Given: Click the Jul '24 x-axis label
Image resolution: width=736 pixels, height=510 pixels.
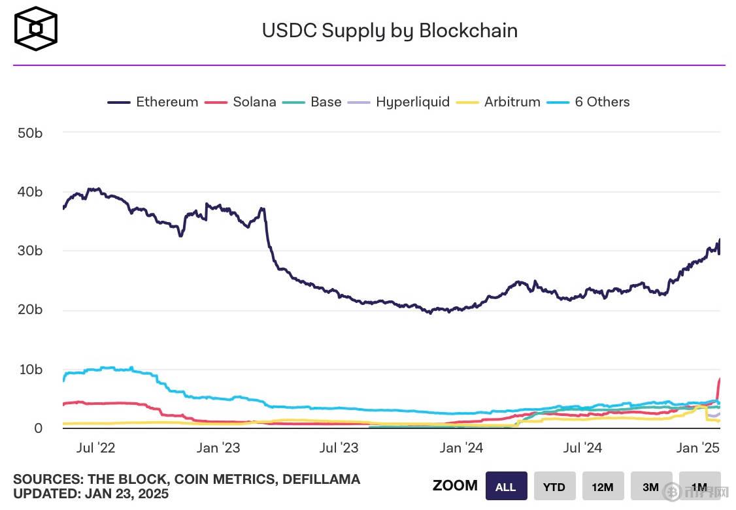Looking at the screenshot, I should (x=582, y=448).
